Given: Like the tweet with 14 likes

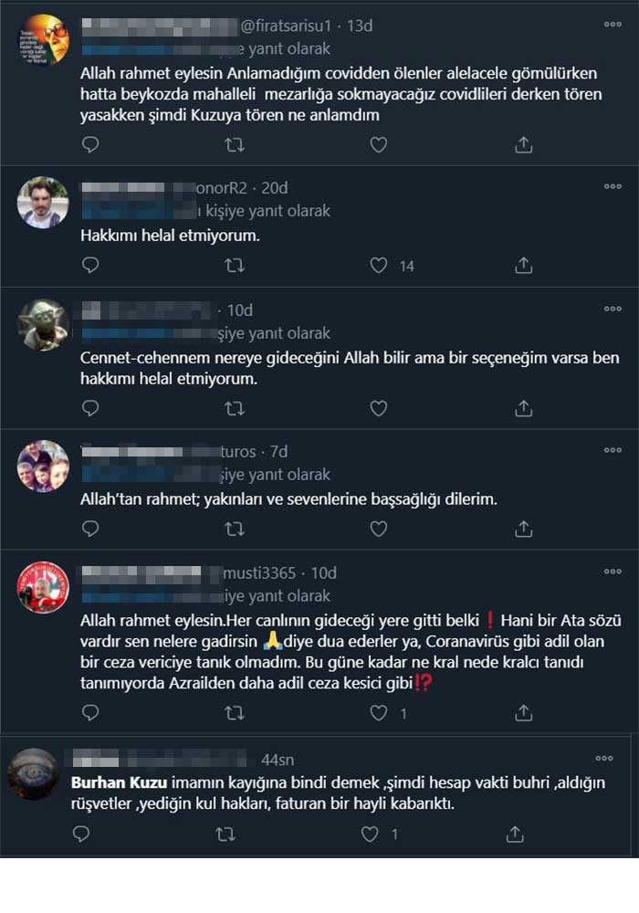Looking at the screenshot, I should [379, 266].
